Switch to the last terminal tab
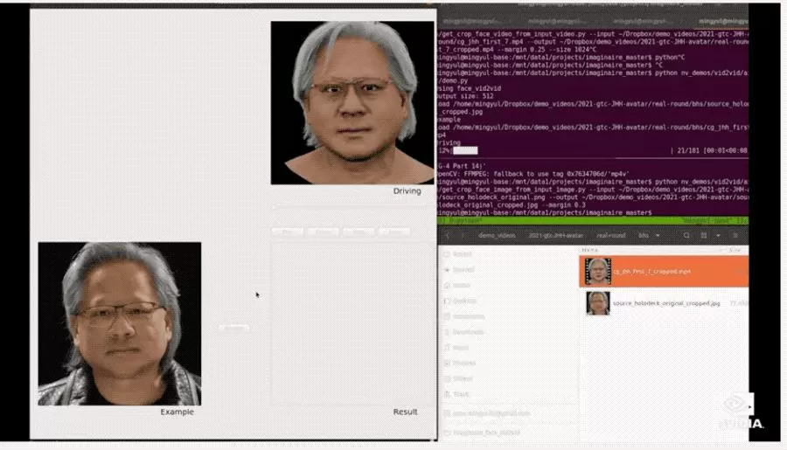 723,21
